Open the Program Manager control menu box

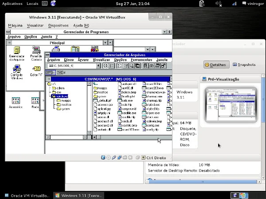point(8,32)
